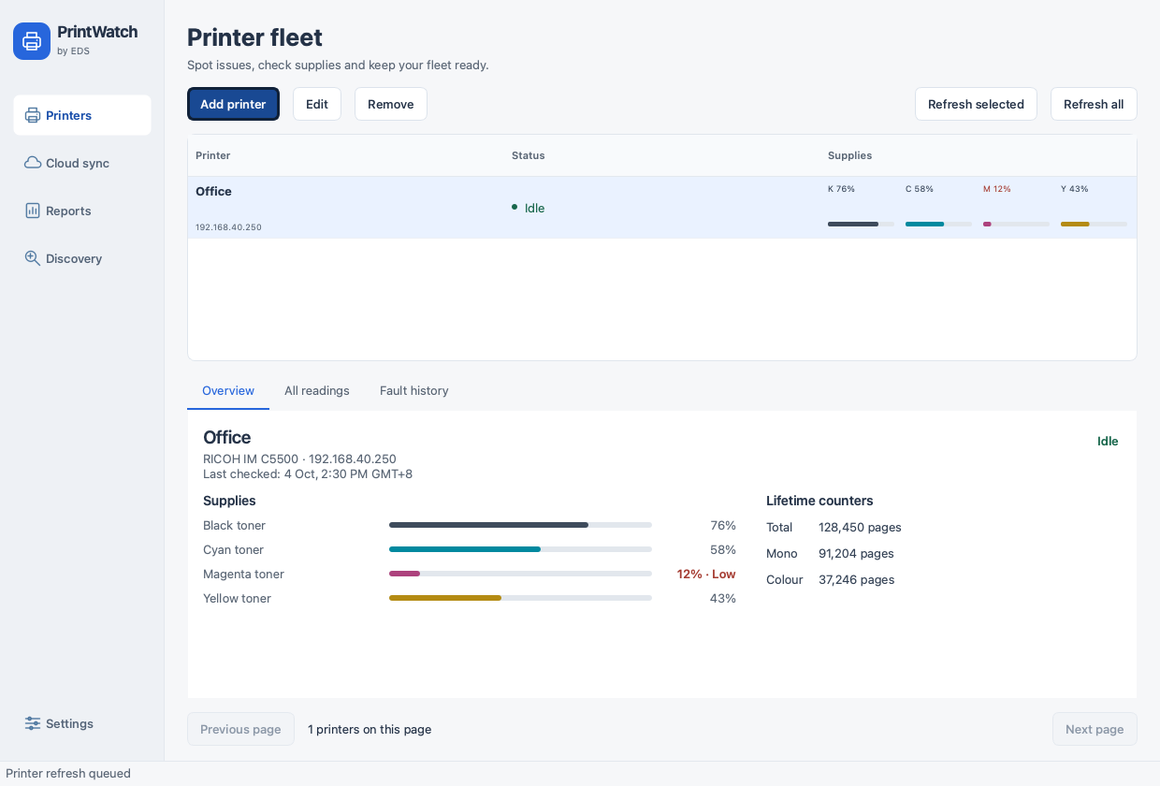The image size is (1160, 786).
Task: Click the Black toner level bar in Overview
Action: click(x=520, y=525)
